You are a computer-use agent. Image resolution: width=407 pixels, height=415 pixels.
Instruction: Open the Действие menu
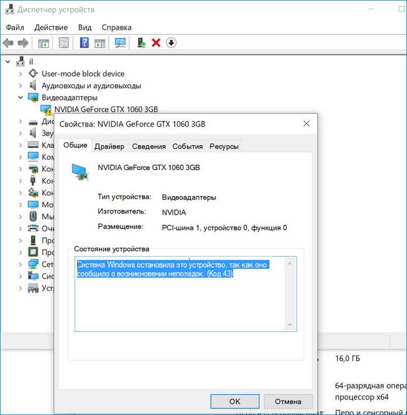pos(51,27)
